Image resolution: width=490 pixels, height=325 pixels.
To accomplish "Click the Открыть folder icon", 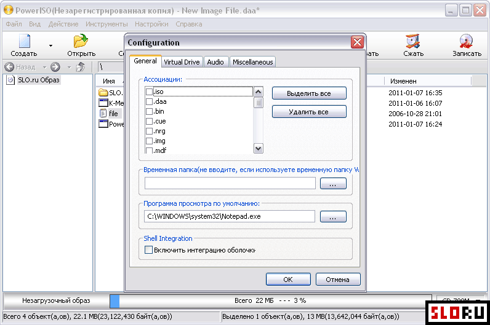I will (81, 41).
